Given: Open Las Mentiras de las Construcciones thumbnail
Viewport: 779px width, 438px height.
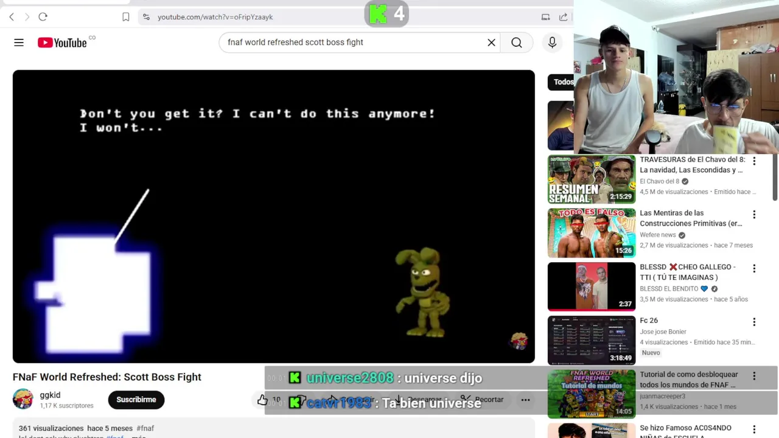Looking at the screenshot, I should point(592,233).
